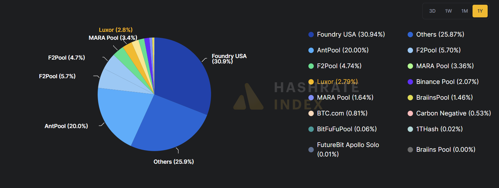Screen dimensions: 499x188
Task: Click 1THash legend marker dot
Action: tap(410, 129)
